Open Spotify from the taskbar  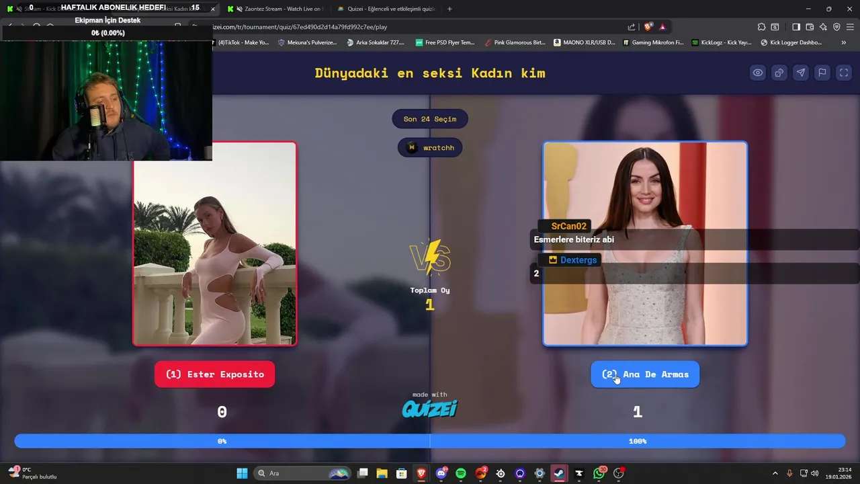coord(461,473)
